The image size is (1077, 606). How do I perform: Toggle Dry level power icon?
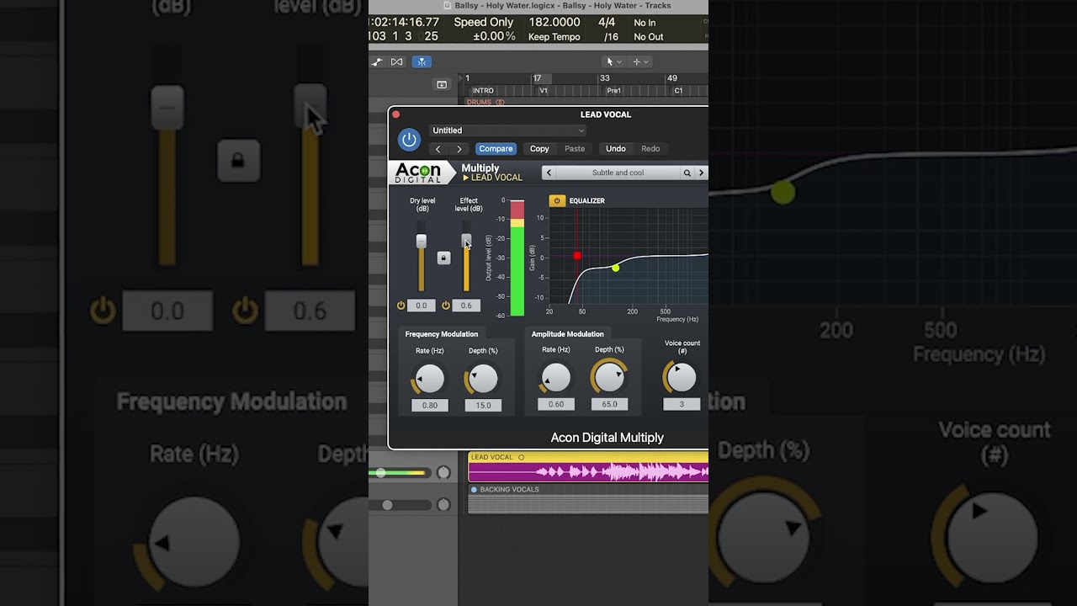pyautogui.click(x=401, y=306)
